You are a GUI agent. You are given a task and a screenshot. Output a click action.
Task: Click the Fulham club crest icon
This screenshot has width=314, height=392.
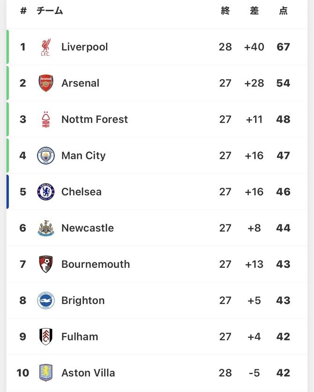click(x=46, y=337)
